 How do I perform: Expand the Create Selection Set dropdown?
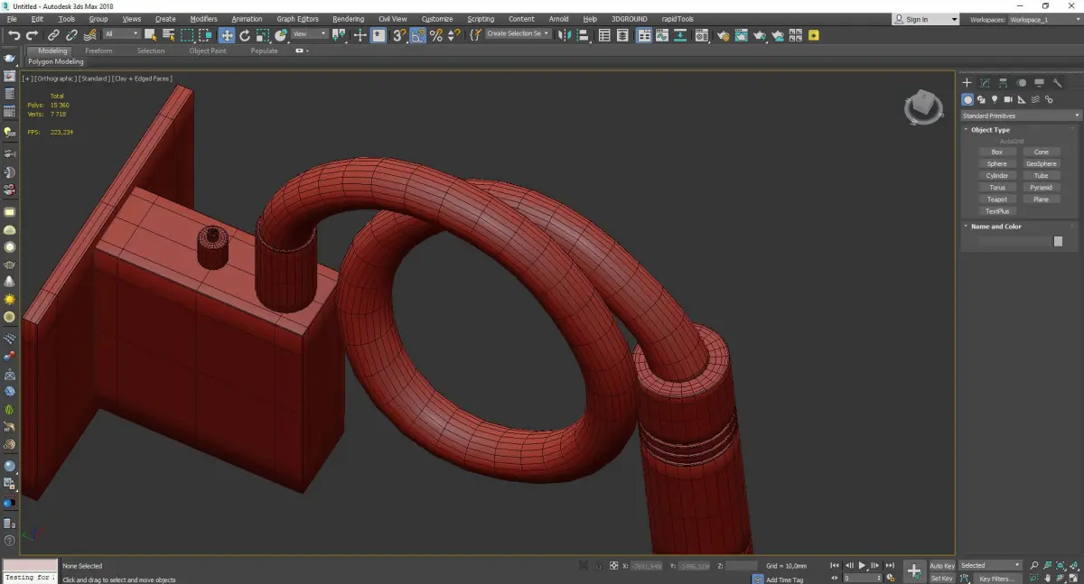[518, 33]
